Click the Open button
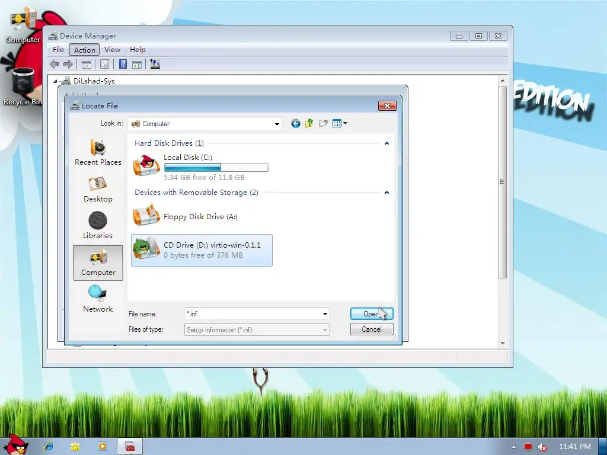Screen dimensions: 607x455 [x=372, y=314]
